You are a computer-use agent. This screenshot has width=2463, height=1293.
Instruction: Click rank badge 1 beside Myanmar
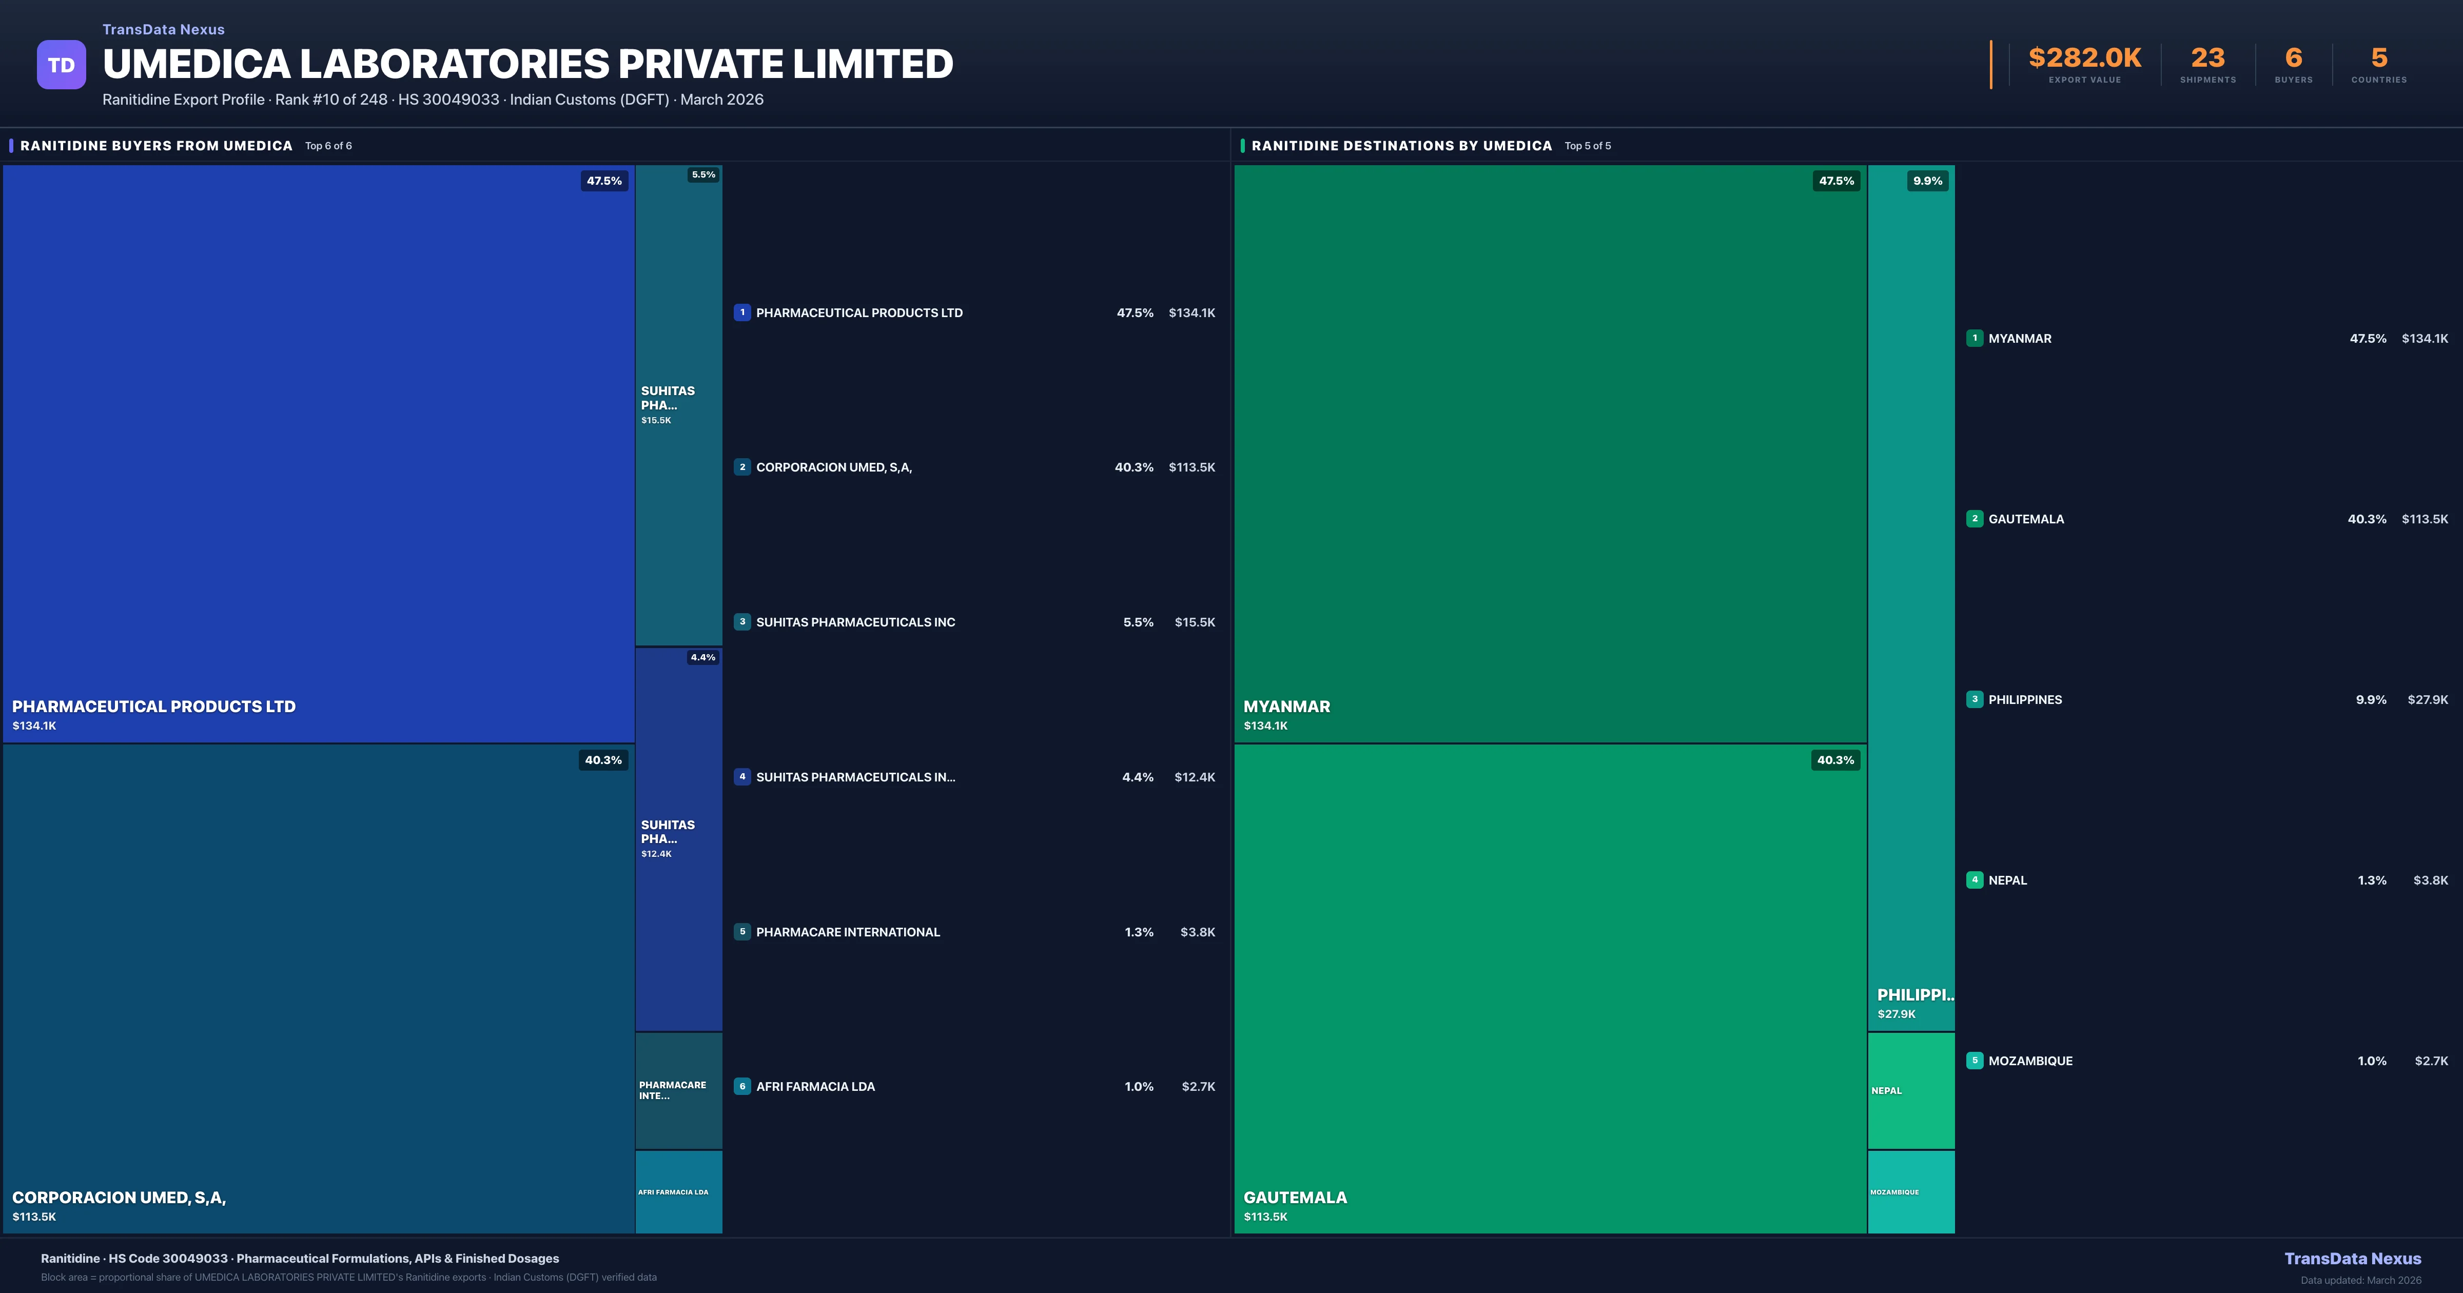[x=1975, y=338]
